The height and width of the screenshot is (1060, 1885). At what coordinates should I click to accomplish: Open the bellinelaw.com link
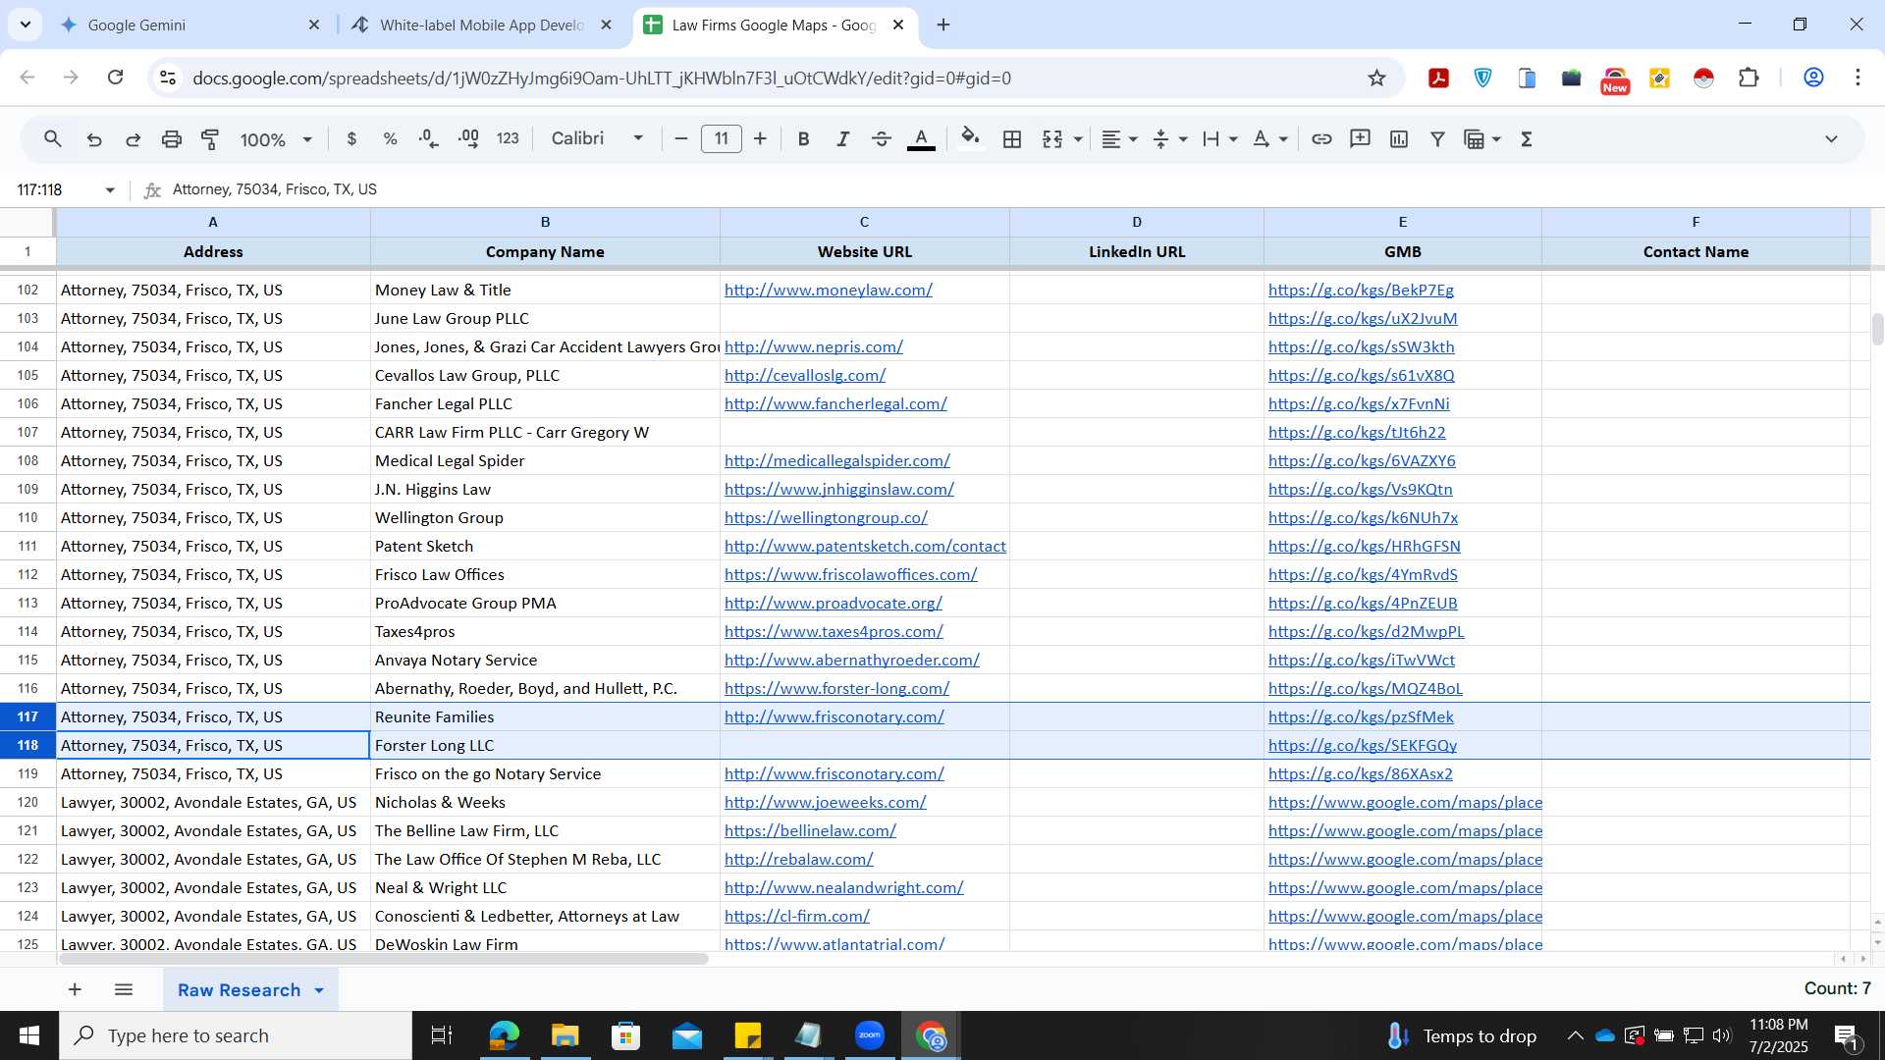810,830
